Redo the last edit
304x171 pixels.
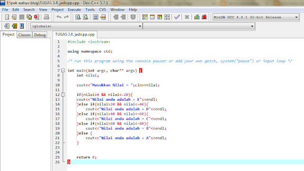(x=66, y=17)
